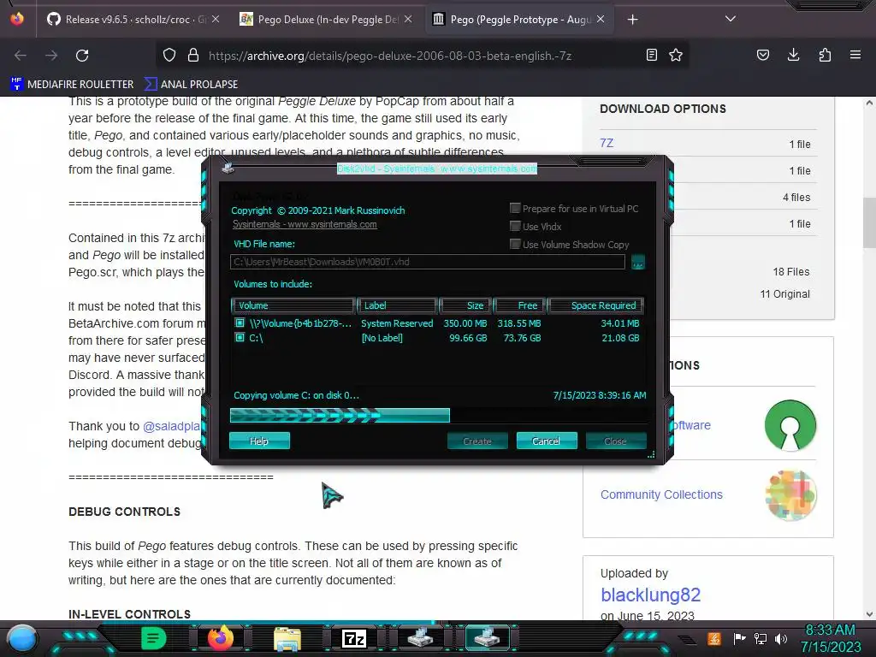
Task: Sort the table by the Volume column header
Action: click(293, 305)
